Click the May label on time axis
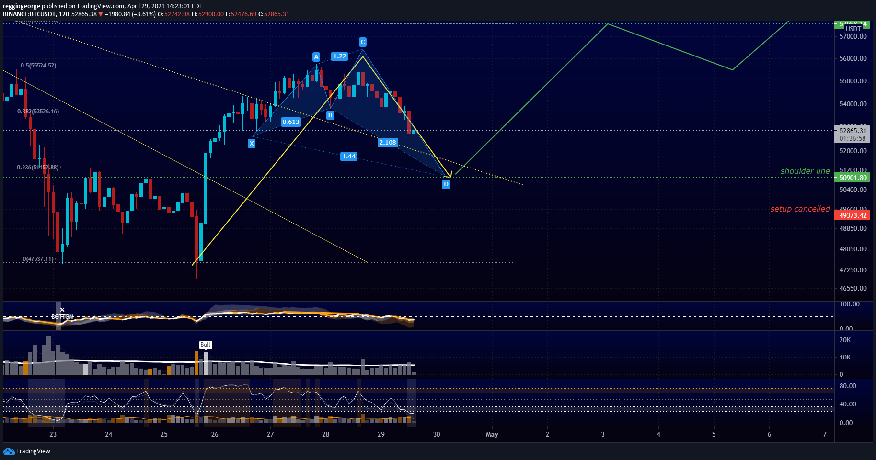 [492, 435]
